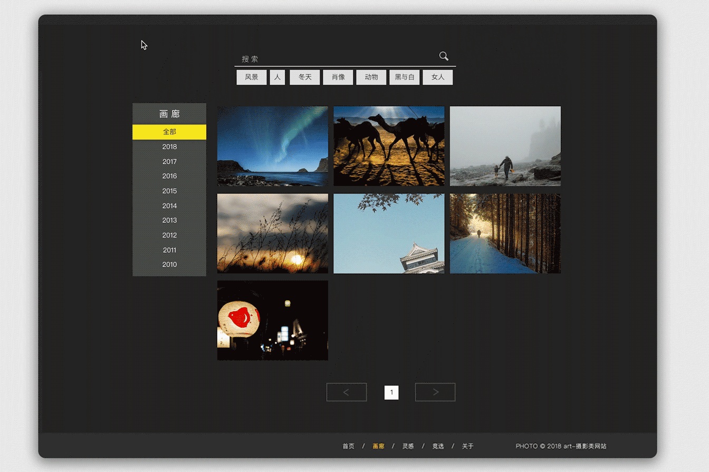Viewport: 709px width, 472px height.
Task: Choose 2013 from the sidebar
Action: (169, 220)
